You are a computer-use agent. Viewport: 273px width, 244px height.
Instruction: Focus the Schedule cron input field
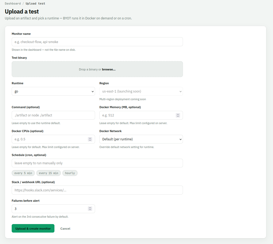point(97,163)
